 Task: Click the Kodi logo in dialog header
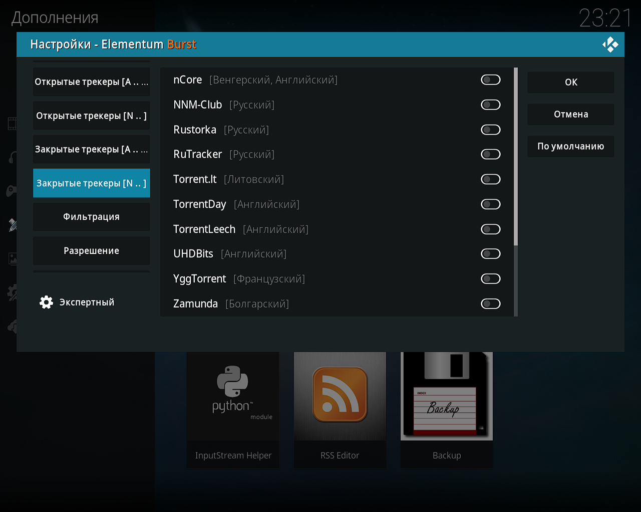(610, 44)
